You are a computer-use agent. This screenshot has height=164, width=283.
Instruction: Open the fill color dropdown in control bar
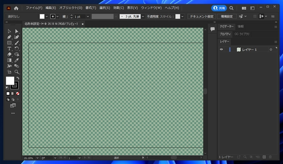[x=47, y=16]
